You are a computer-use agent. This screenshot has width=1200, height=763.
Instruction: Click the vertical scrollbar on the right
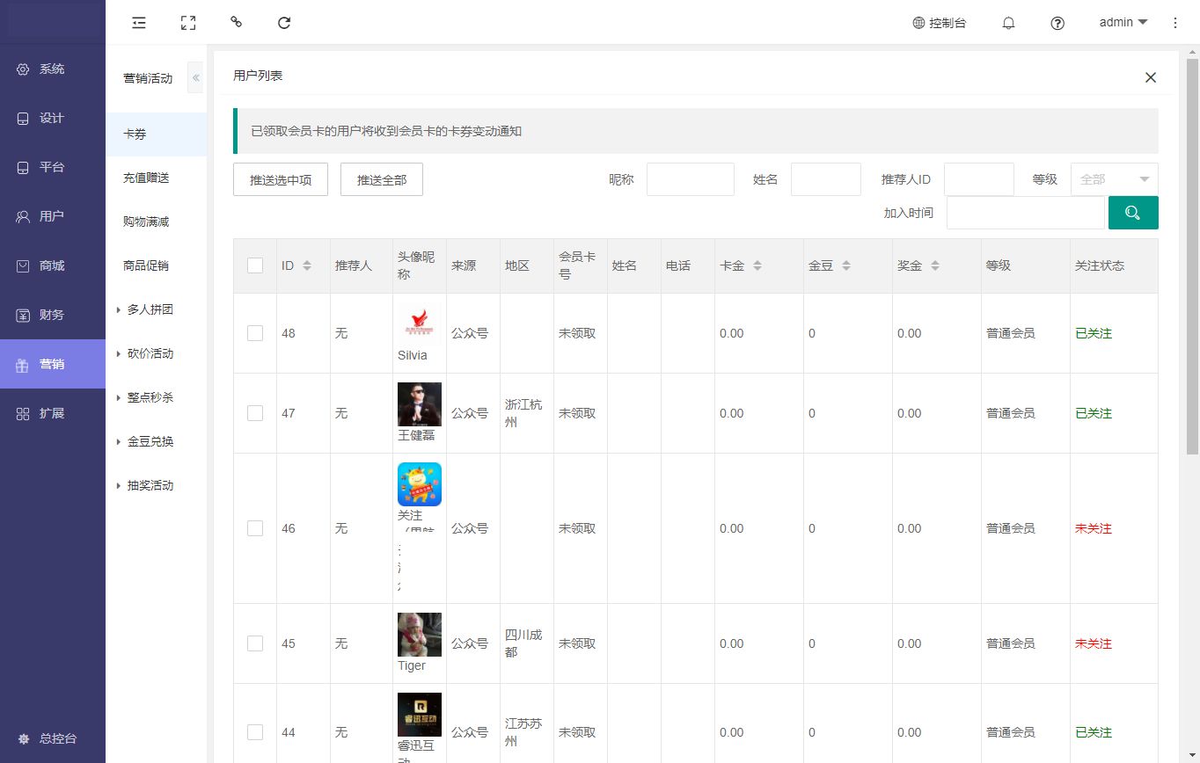click(1192, 255)
